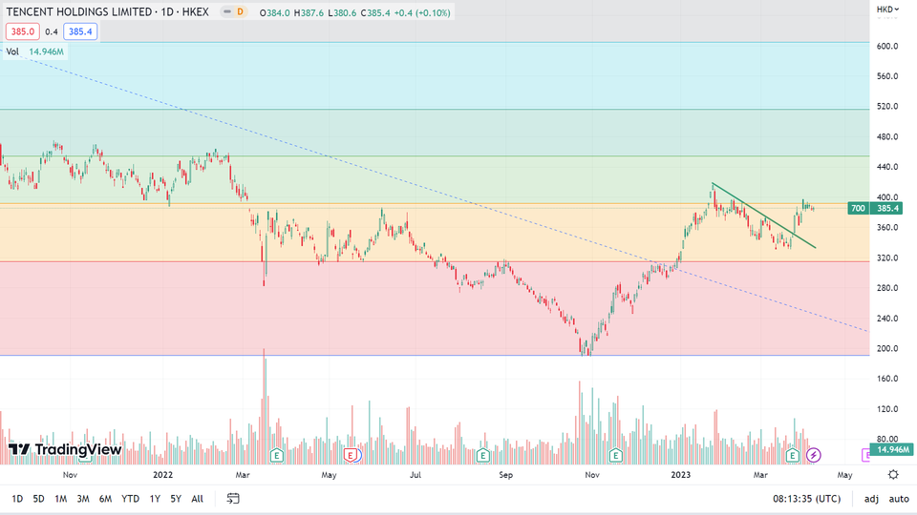The width and height of the screenshot is (917, 515).
Task: Select the All time range
Action: [x=197, y=499]
